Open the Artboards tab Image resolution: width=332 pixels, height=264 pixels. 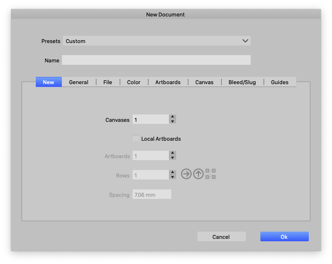(168, 82)
